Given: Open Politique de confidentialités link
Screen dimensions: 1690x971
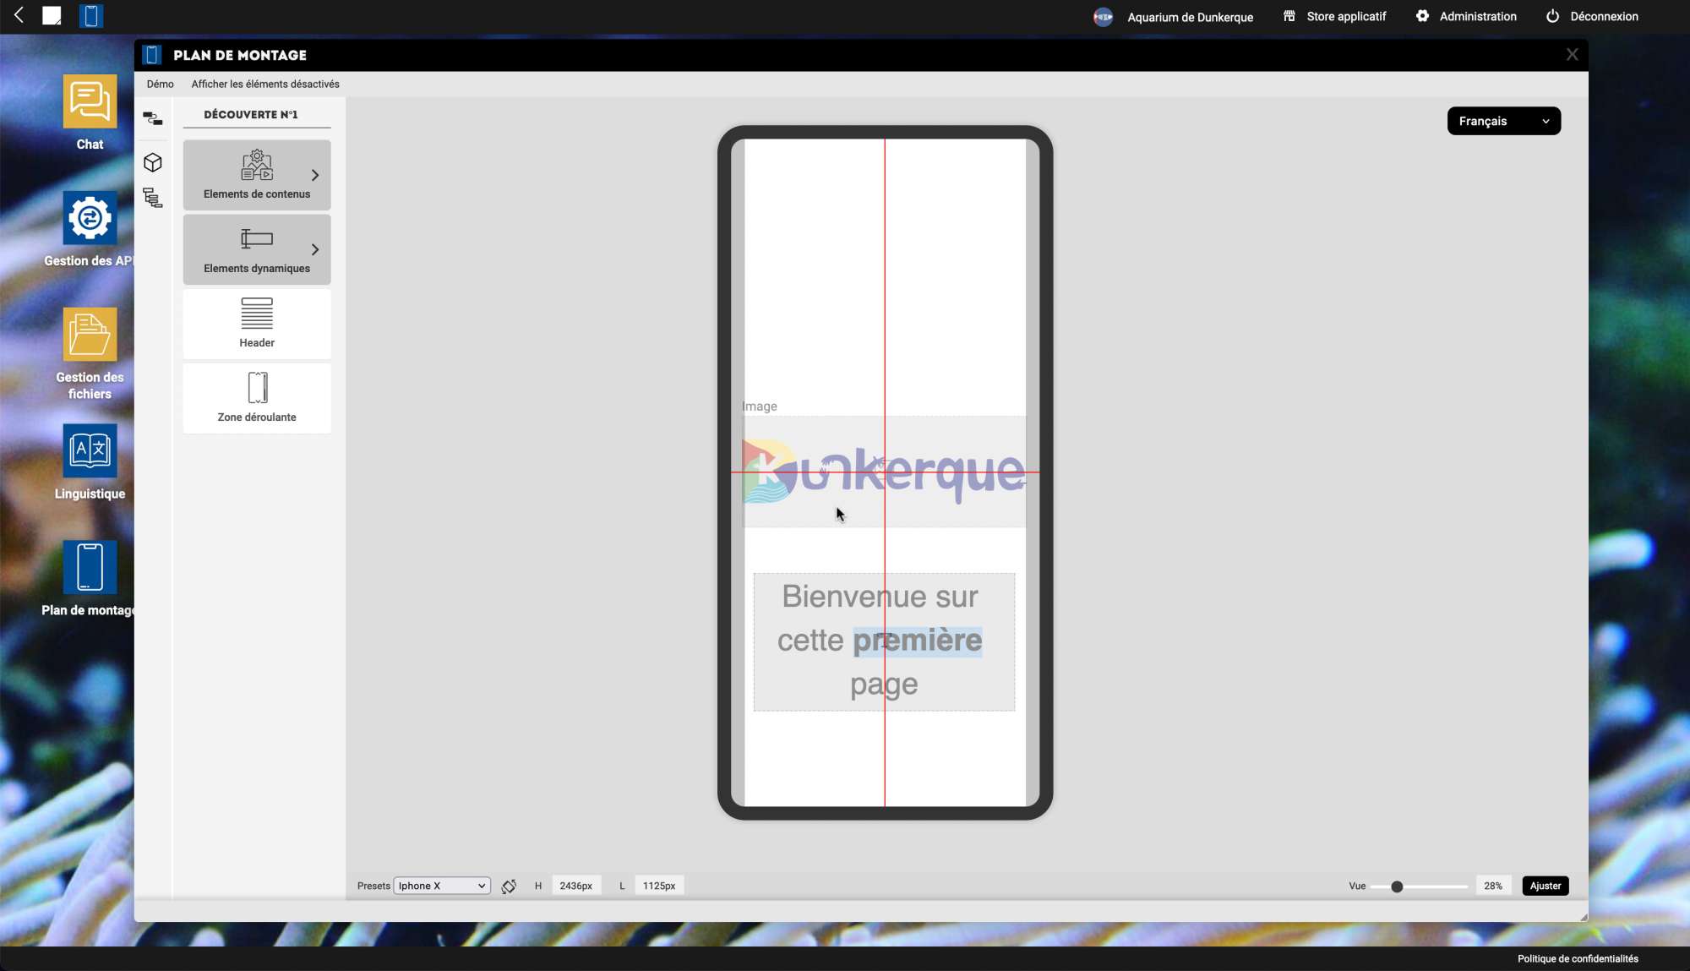Looking at the screenshot, I should (x=1577, y=958).
